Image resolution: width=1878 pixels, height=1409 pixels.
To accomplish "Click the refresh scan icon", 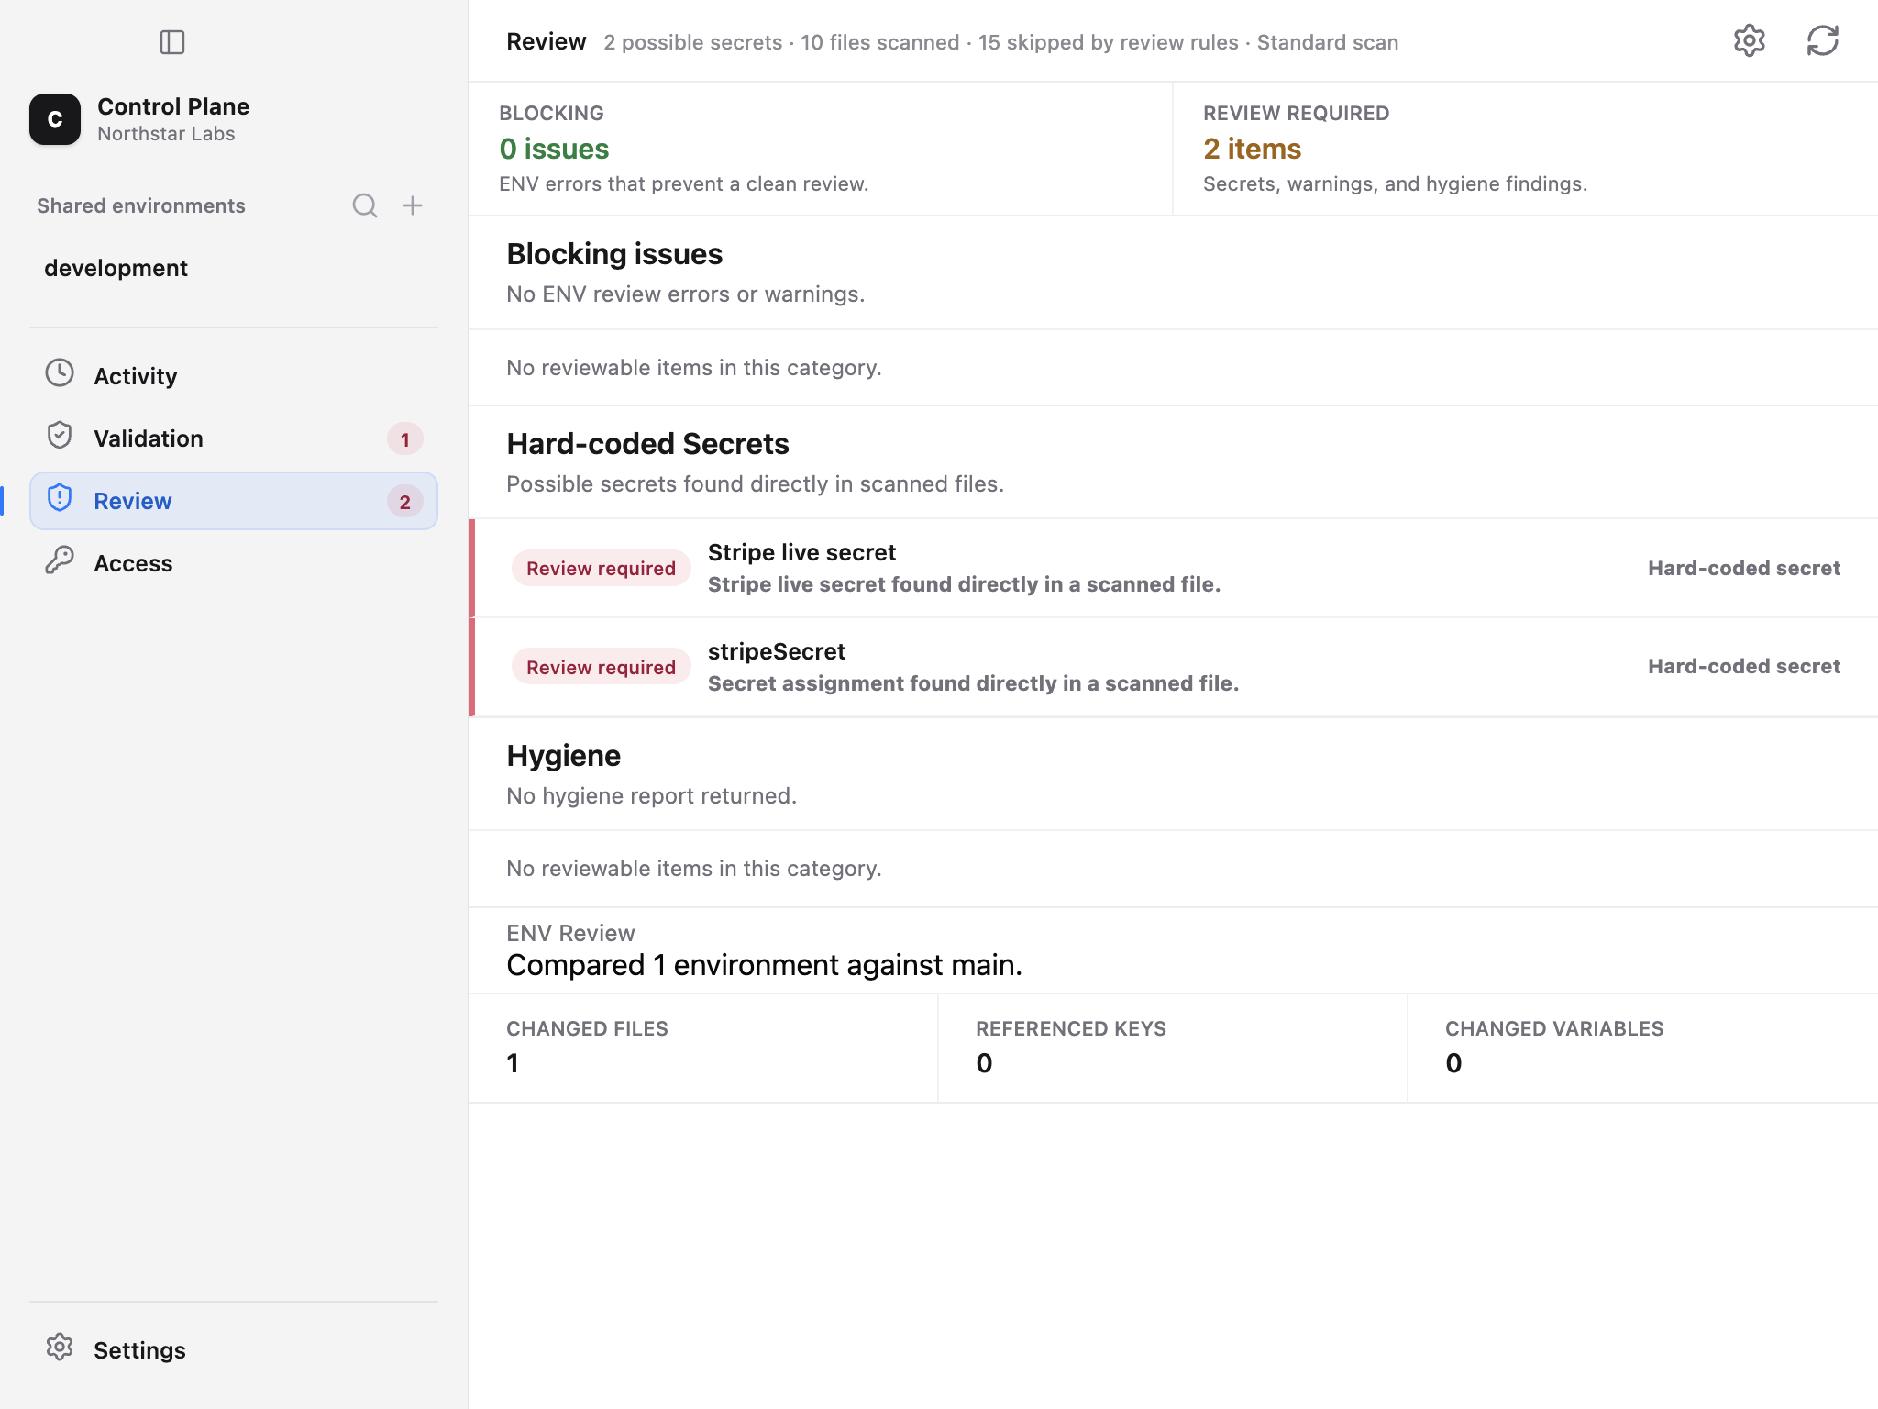I will (1822, 41).
